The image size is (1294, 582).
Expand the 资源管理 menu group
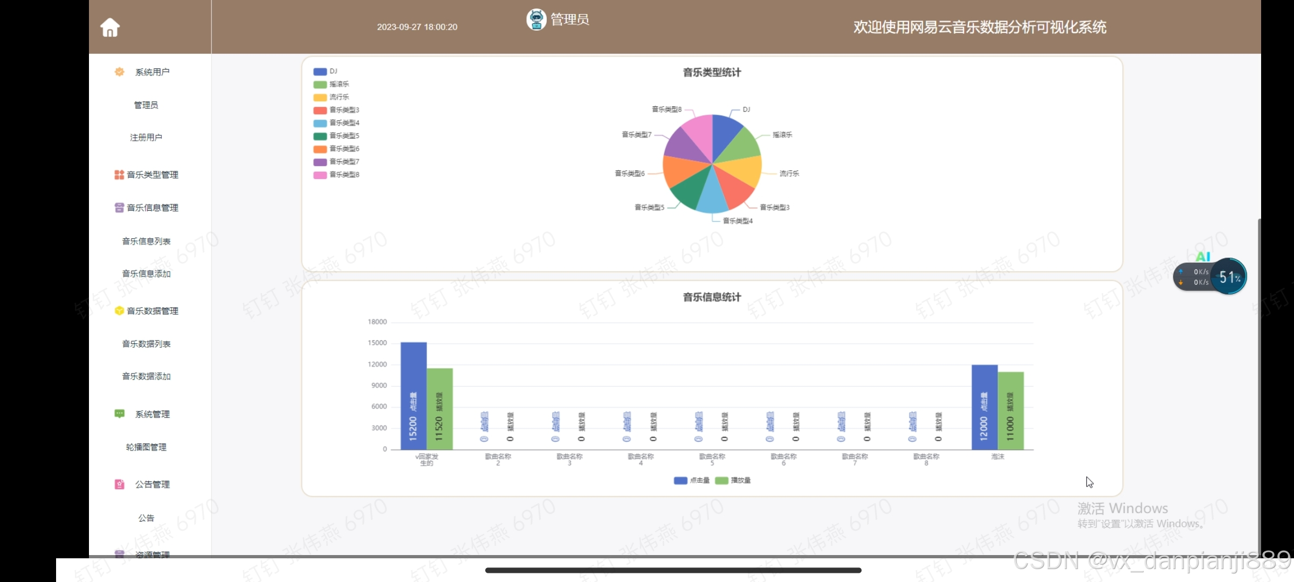tap(152, 553)
